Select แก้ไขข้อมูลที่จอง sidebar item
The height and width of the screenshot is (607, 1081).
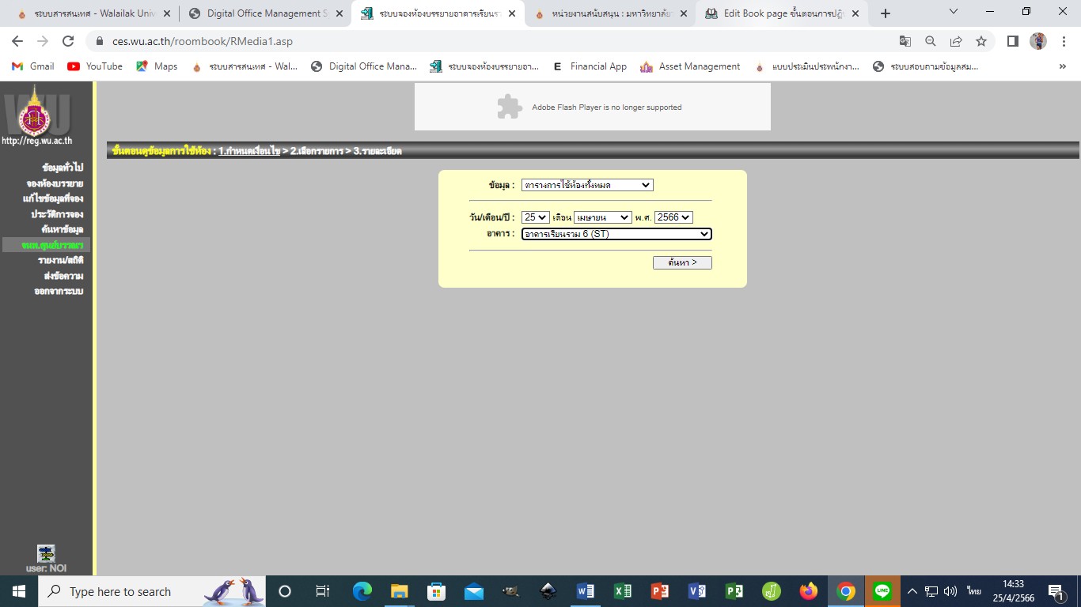click(x=53, y=198)
